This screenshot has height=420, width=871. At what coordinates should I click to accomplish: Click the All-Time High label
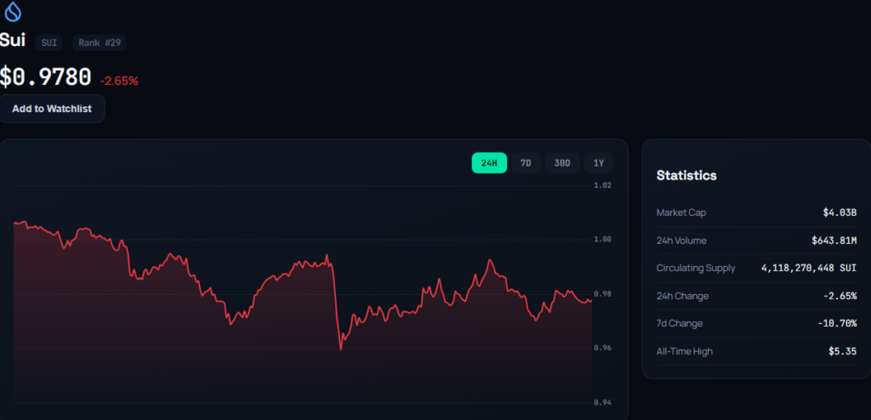(685, 351)
